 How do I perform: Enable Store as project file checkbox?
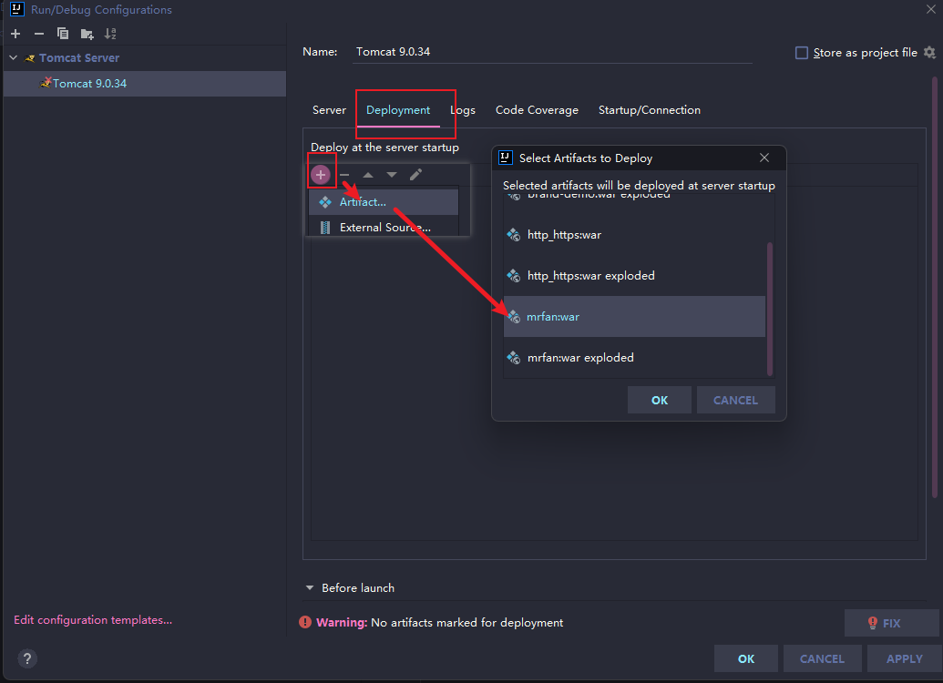point(801,53)
